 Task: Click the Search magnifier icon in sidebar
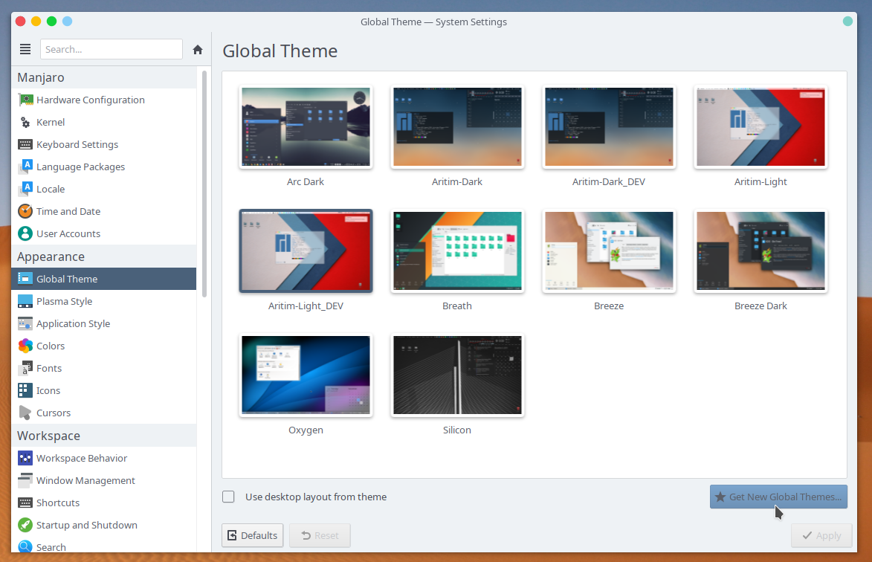pos(25,546)
